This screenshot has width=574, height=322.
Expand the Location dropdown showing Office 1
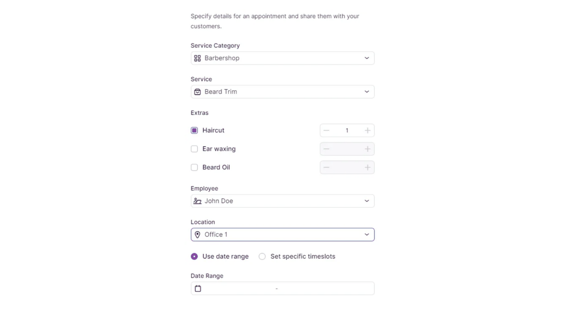pyautogui.click(x=367, y=234)
